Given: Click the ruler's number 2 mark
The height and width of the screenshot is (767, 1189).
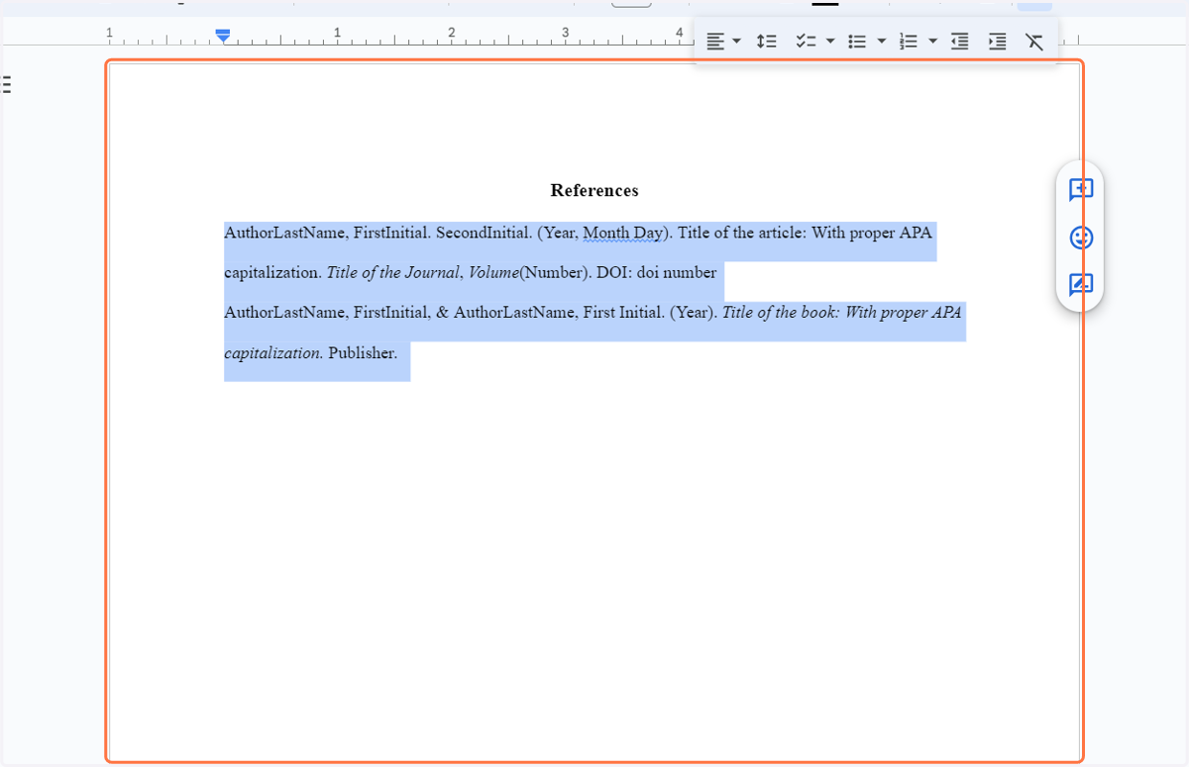Looking at the screenshot, I should (451, 33).
